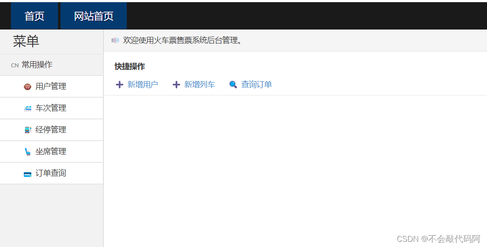Click the 欢迎使用火车票售票系统后台管理 welcome text
Viewport: 487px width, 247px height.
(x=182, y=40)
